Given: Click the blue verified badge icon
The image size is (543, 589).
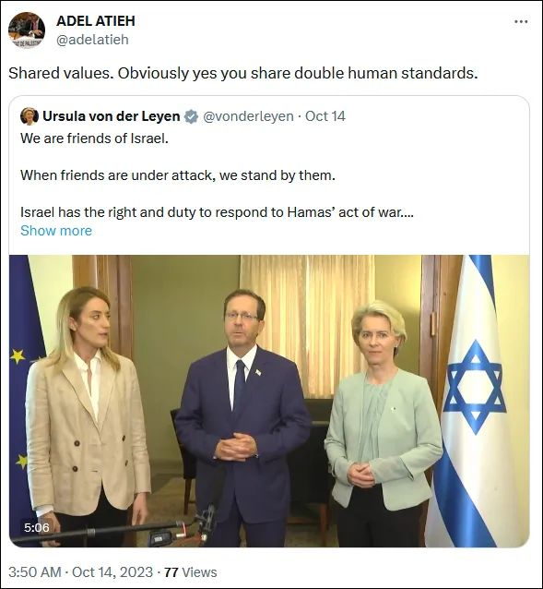Looking at the screenshot, I should 191,116.
